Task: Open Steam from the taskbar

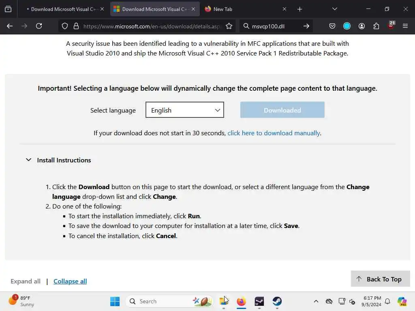Action: pyautogui.click(x=277, y=301)
